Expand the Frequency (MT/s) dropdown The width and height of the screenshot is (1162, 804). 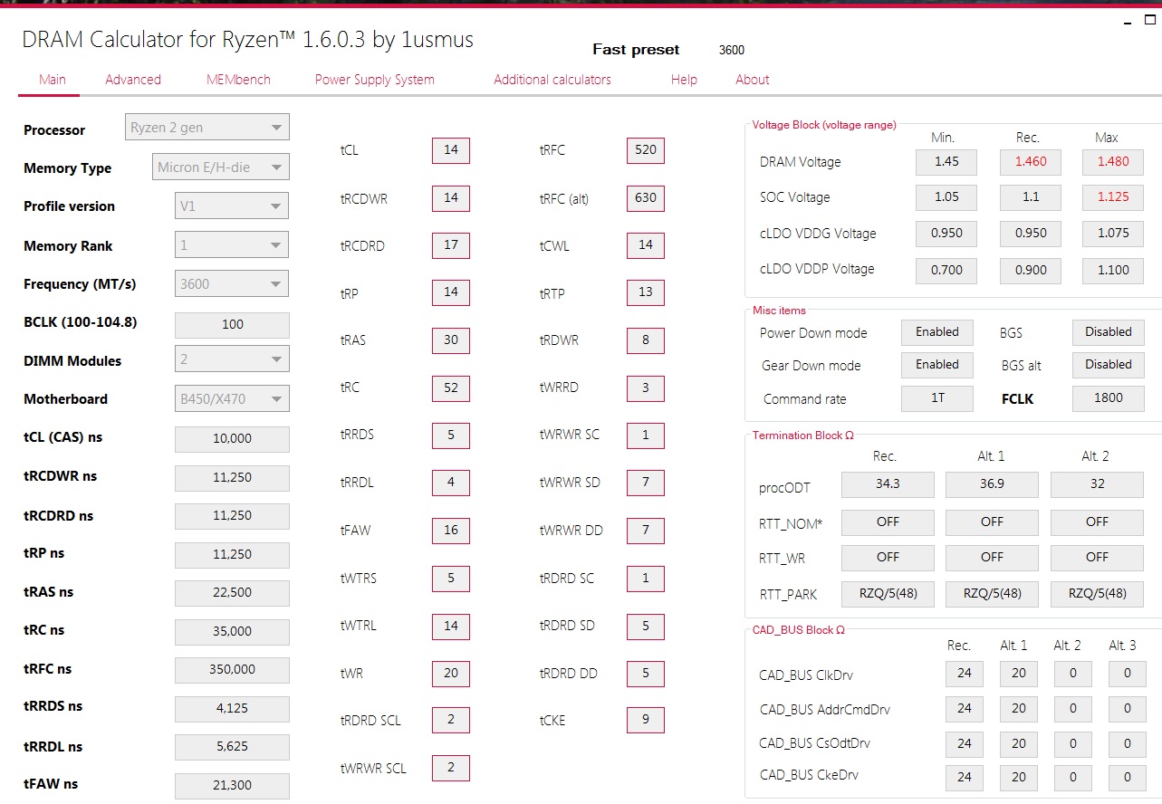click(x=232, y=284)
